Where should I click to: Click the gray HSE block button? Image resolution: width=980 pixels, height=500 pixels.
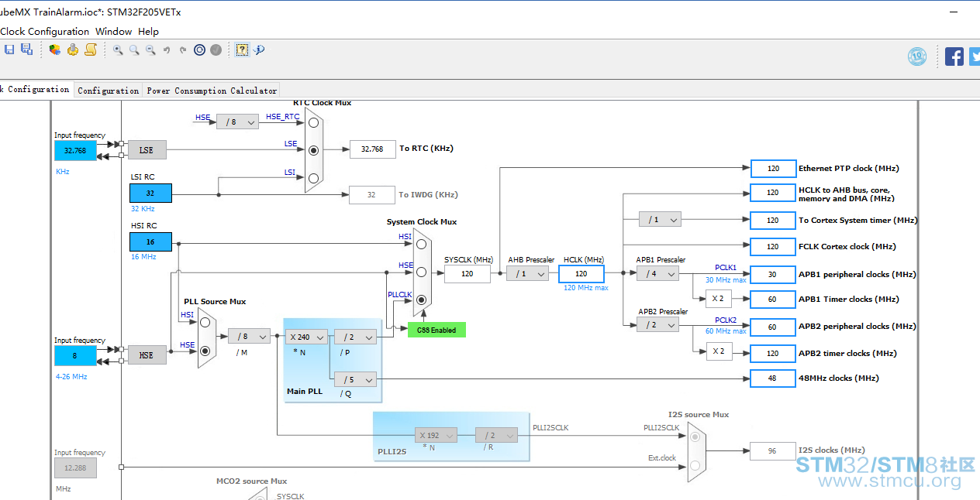point(147,355)
